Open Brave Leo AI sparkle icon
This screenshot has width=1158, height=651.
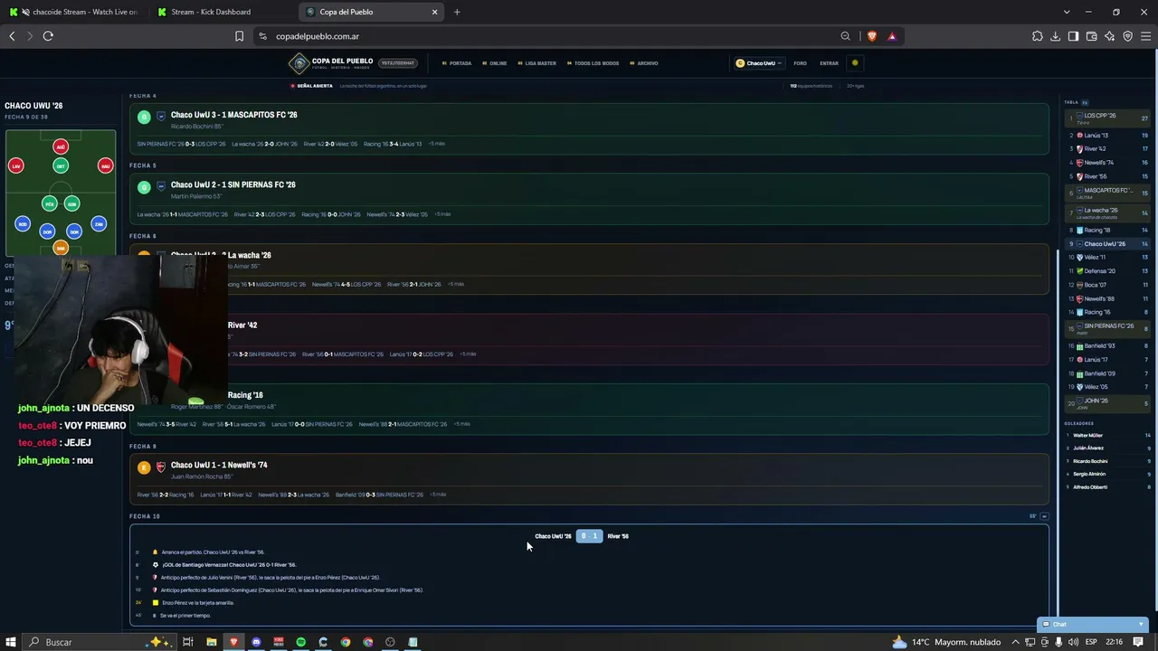coord(1110,36)
